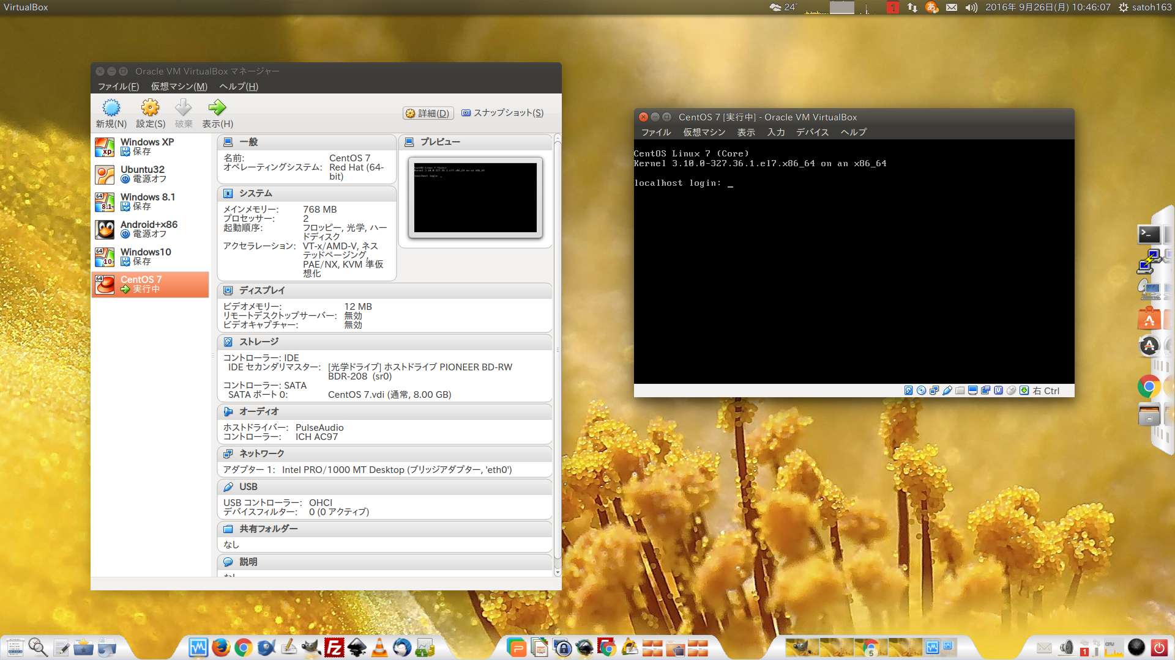Click the shared folders status icon
Viewport: 1175px width, 660px height.
point(960,391)
